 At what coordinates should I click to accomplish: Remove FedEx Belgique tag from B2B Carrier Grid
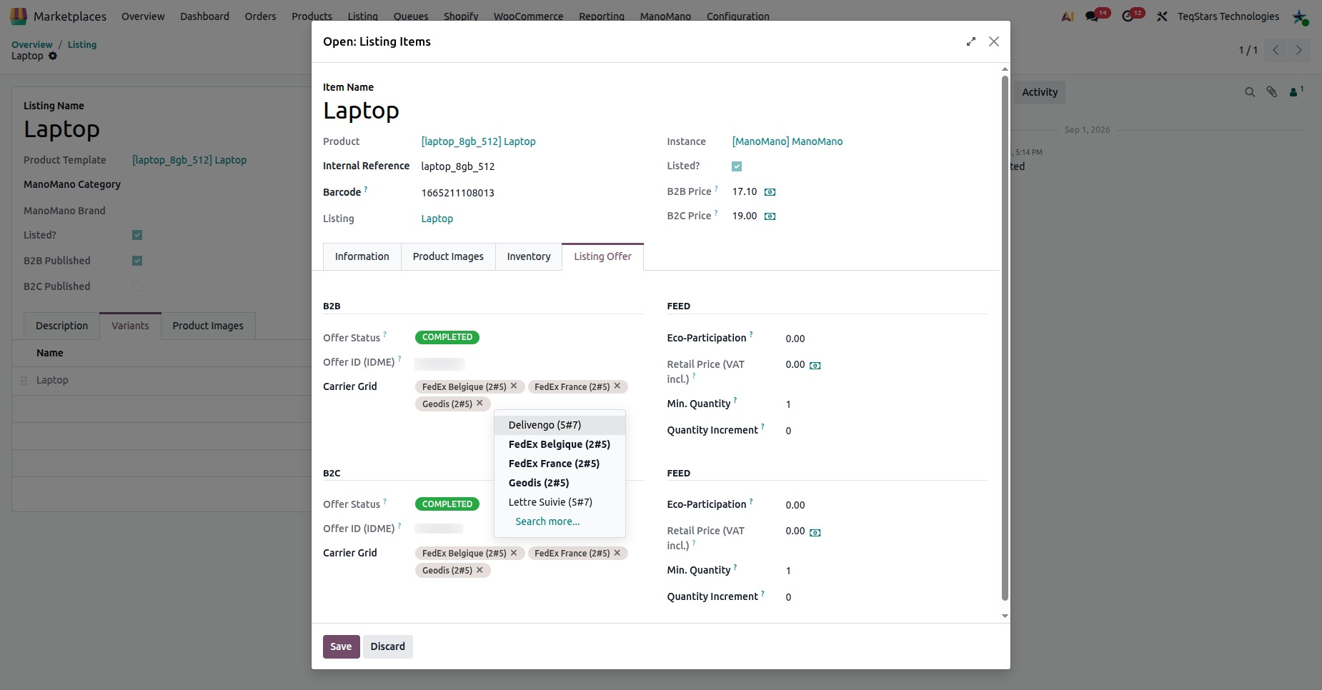click(x=514, y=386)
